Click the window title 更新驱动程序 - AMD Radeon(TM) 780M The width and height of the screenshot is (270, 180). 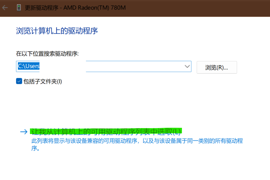pos(75,8)
